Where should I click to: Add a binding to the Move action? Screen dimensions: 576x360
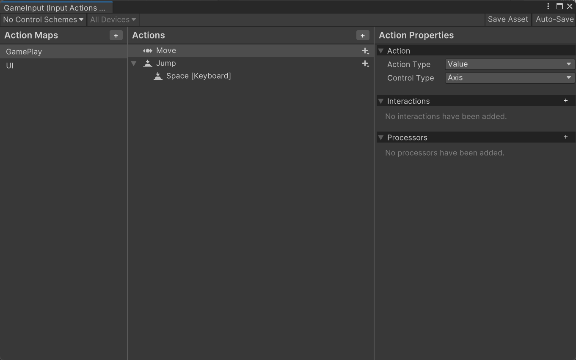point(365,50)
